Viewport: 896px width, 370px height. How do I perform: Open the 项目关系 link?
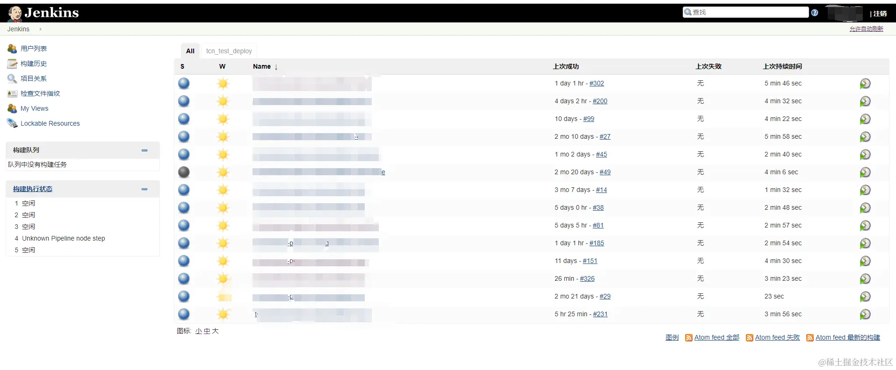[x=34, y=78]
